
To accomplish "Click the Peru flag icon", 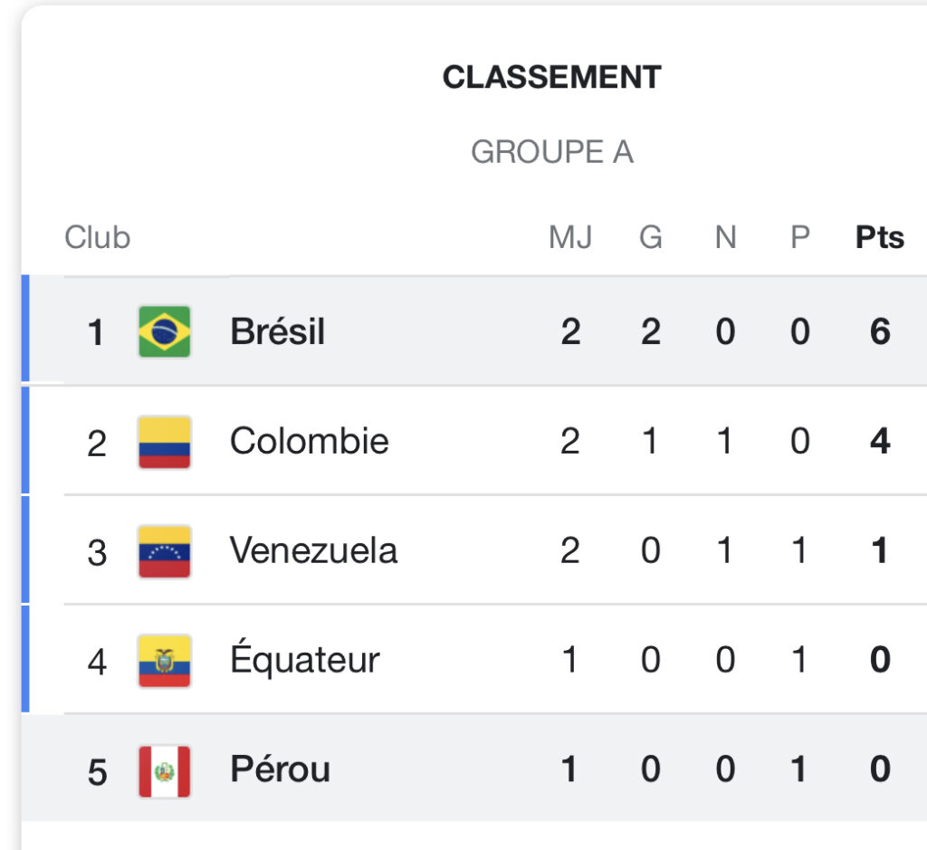I will point(165,770).
